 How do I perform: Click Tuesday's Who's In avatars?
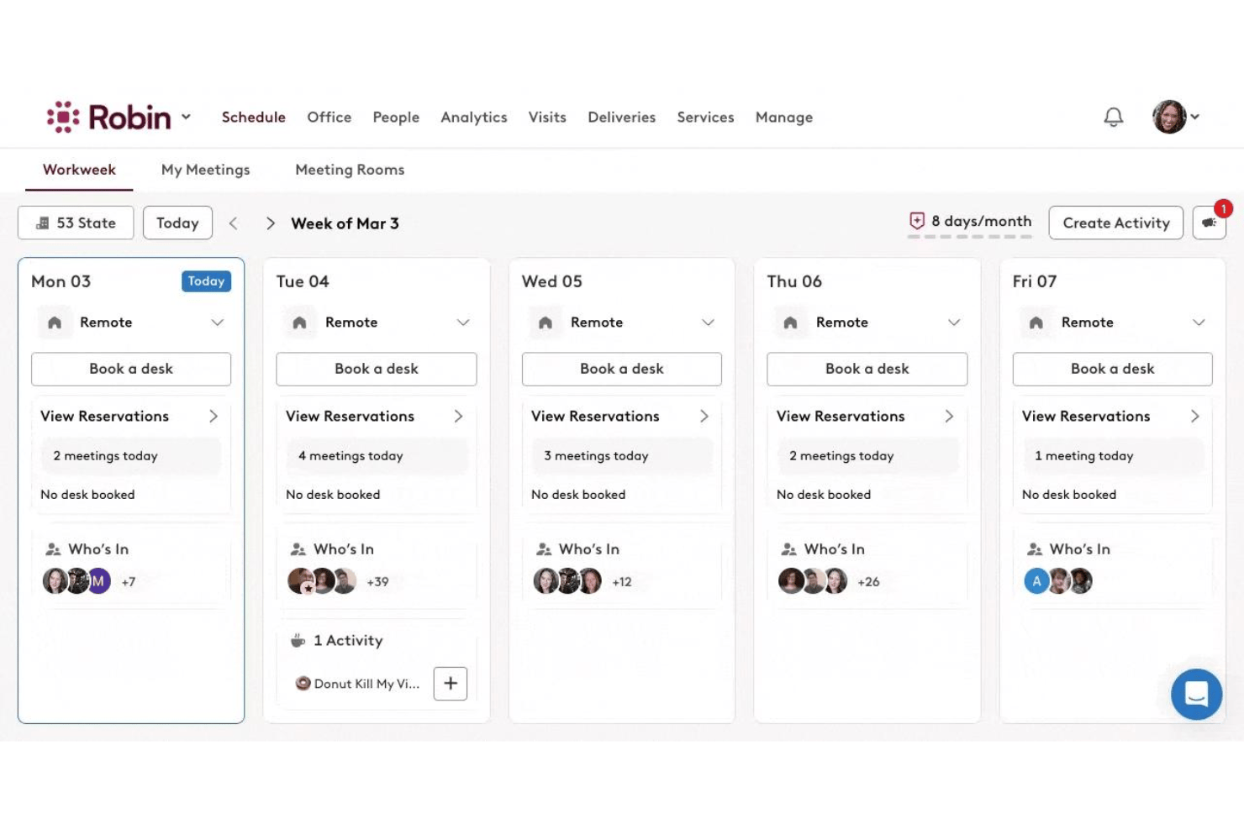[x=322, y=581]
